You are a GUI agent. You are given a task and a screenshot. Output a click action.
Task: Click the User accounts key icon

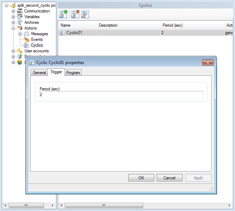(x=20, y=51)
